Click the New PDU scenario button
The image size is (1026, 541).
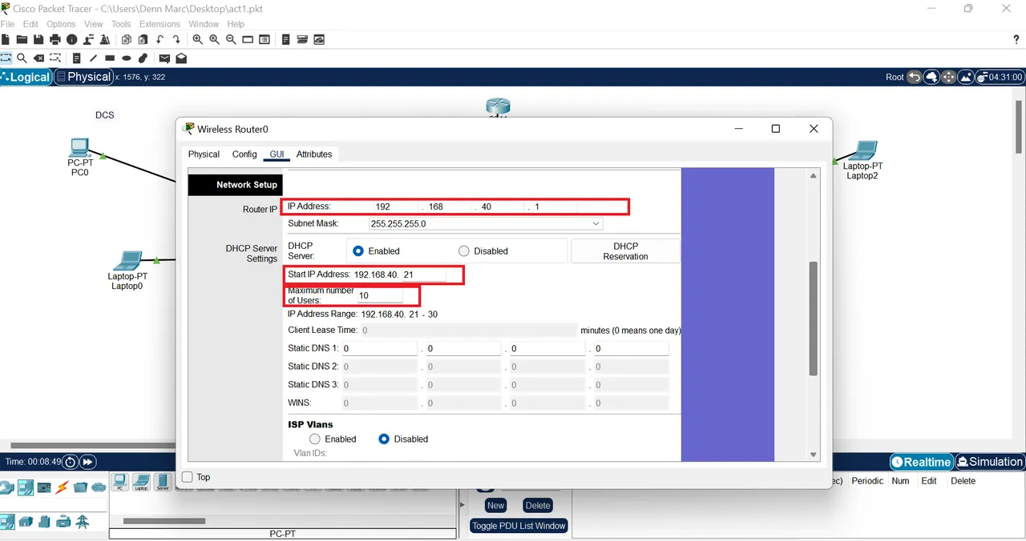click(495, 505)
